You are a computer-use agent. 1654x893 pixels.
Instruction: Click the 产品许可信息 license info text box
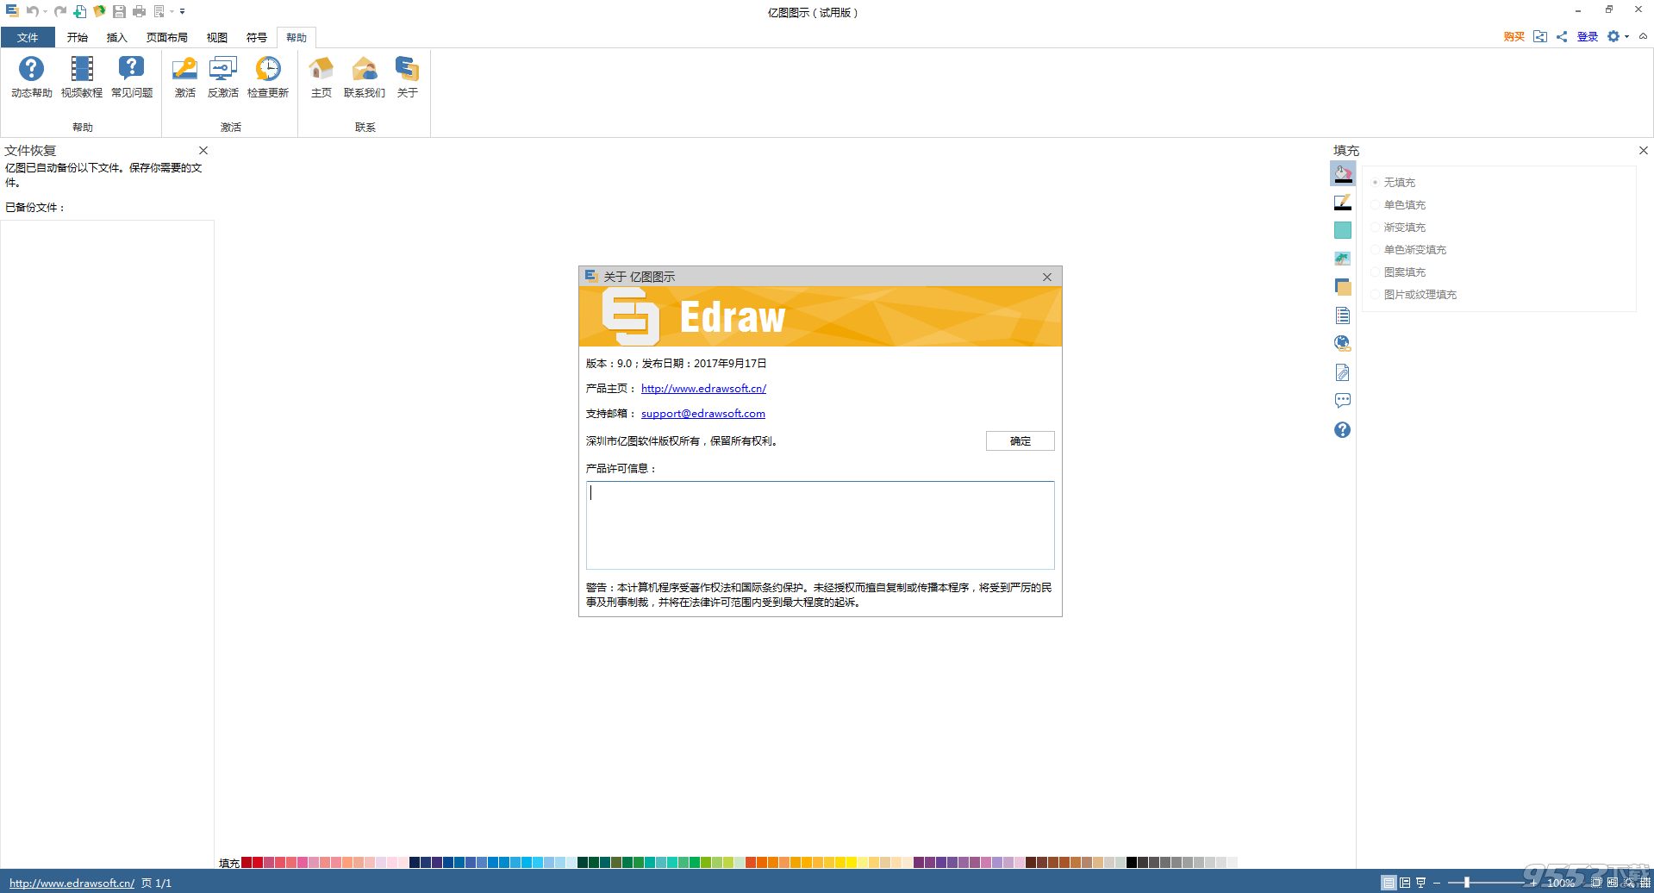[x=820, y=525]
